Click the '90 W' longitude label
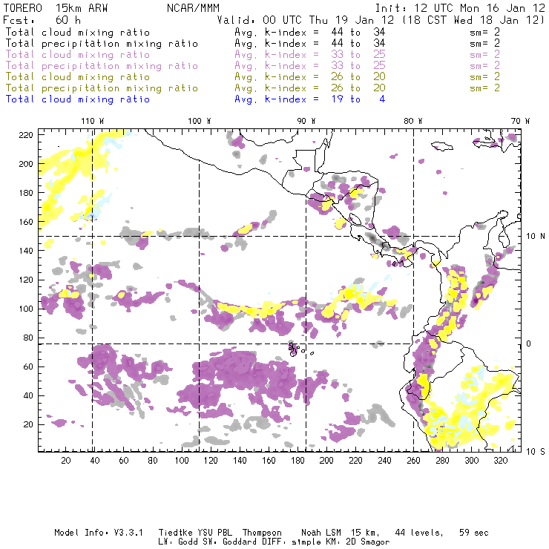 [x=306, y=121]
